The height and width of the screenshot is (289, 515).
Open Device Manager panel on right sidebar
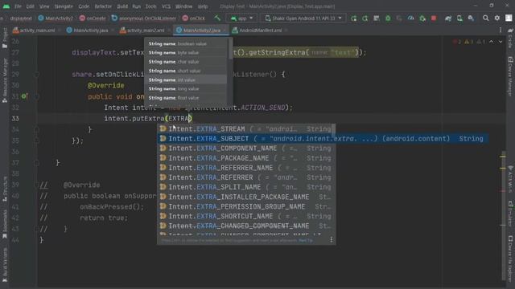tap(510, 76)
